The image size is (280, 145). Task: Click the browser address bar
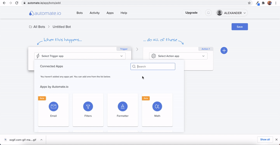click(136, 3)
